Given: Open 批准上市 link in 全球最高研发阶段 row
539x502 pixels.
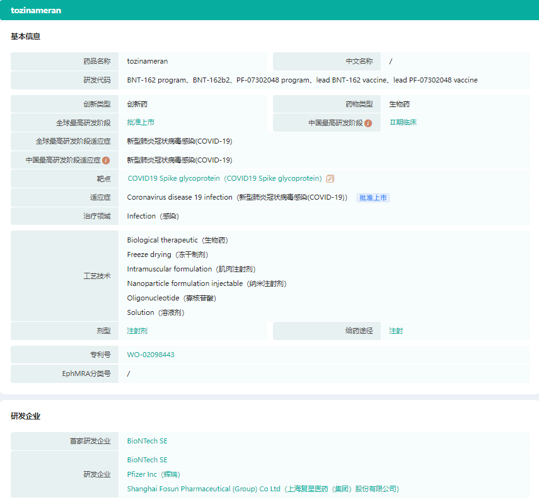Looking at the screenshot, I should point(141,122).
